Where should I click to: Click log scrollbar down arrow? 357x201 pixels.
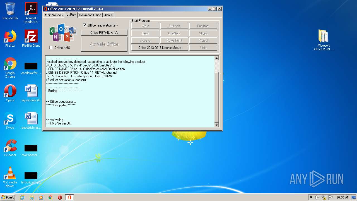tap(217, 125)
